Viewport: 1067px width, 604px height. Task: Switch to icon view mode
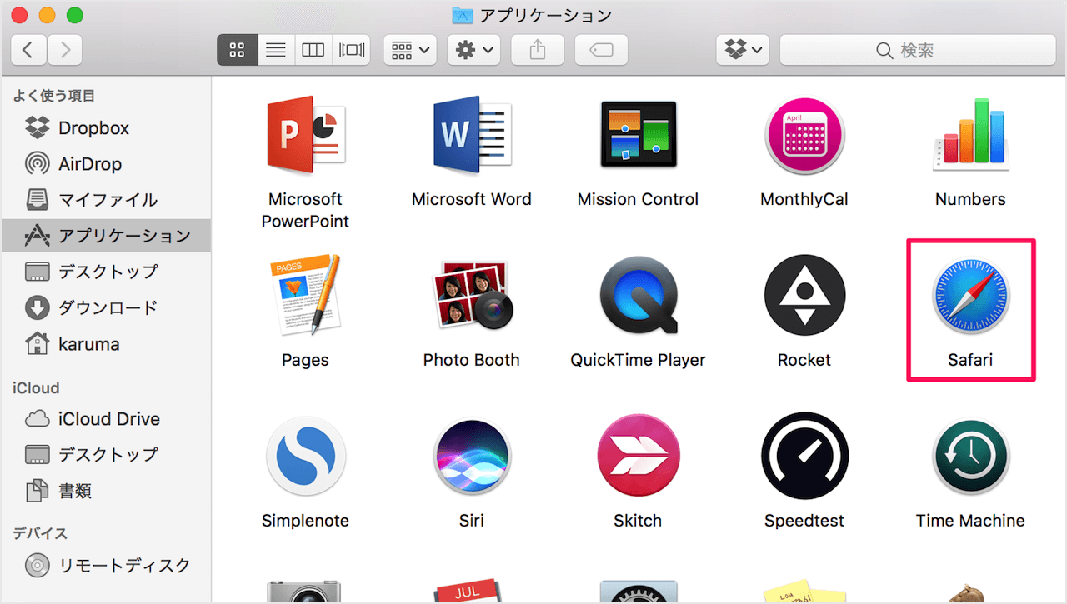237,50
